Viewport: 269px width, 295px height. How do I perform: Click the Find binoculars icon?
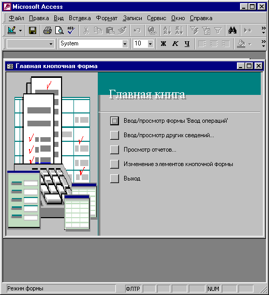point(233,30)
